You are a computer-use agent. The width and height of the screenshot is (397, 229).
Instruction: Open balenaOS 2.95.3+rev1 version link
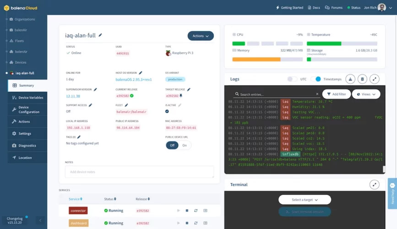tap(134, 80)
